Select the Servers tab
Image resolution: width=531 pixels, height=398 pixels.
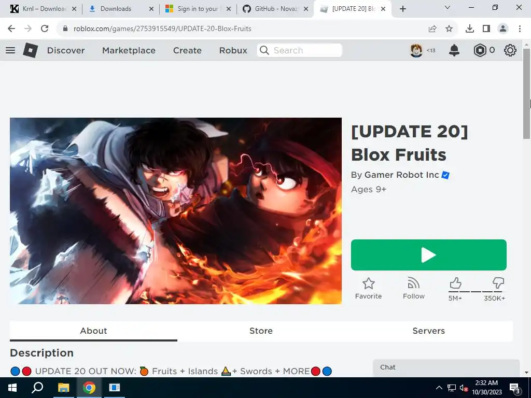[x=429, y=331]
